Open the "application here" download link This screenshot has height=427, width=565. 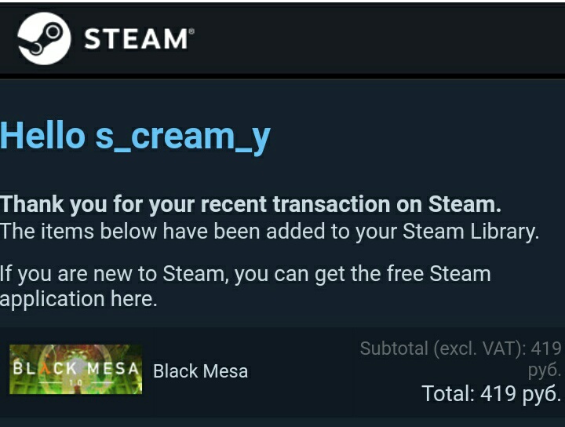pyautogui.click(x=78, y=299)
